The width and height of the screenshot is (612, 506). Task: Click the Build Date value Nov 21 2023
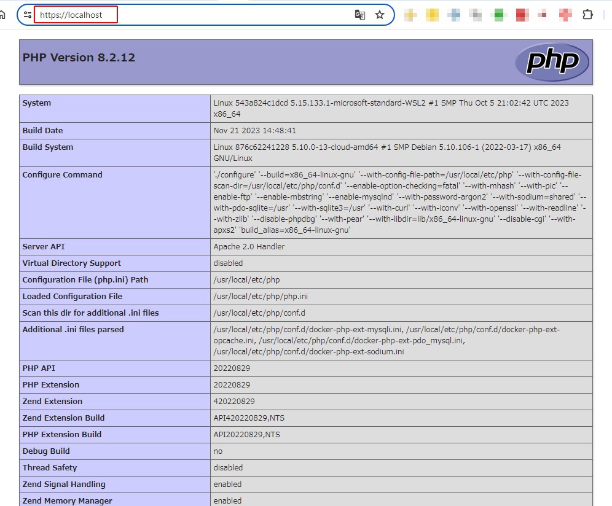click(x=255, y=131)
